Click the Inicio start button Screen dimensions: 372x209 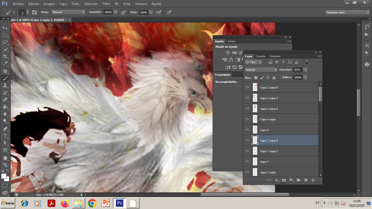click(8, 203)
